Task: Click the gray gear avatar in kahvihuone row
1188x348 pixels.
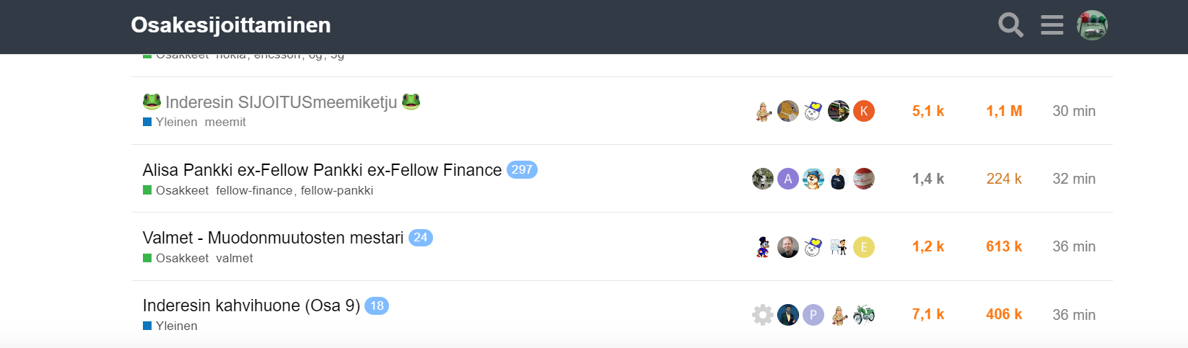Action: coord(763,315)
